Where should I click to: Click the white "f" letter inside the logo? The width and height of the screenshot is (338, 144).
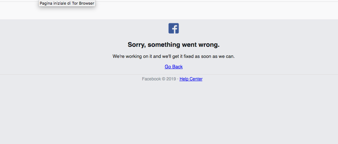(x=175, y=29)
